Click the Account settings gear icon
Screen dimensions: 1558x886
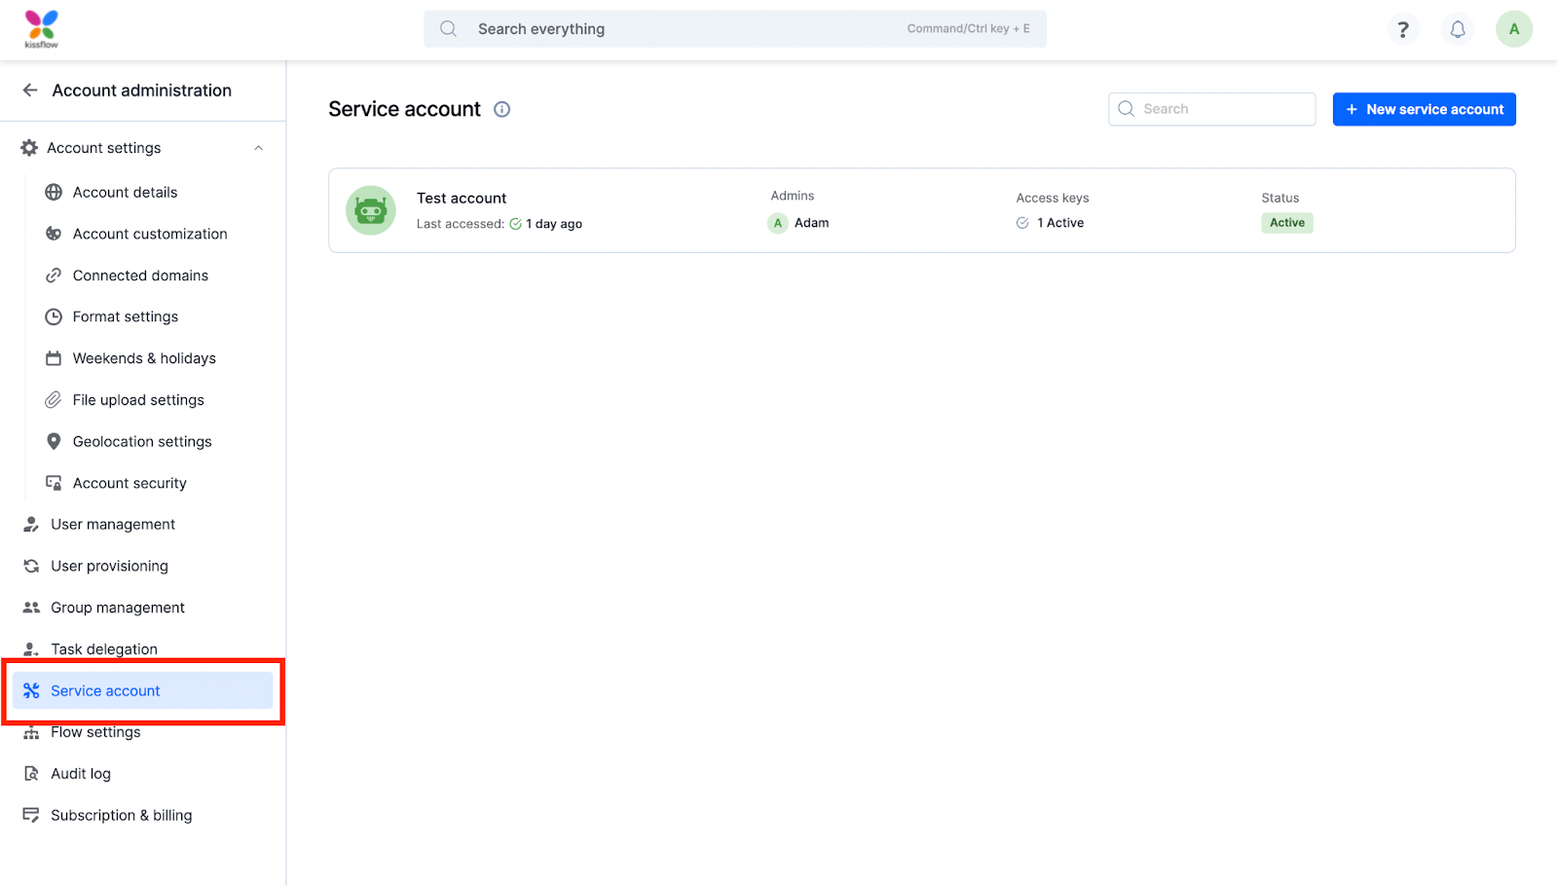tap(29, 148)
